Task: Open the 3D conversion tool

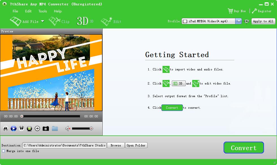Action: (x=83, y=21)
